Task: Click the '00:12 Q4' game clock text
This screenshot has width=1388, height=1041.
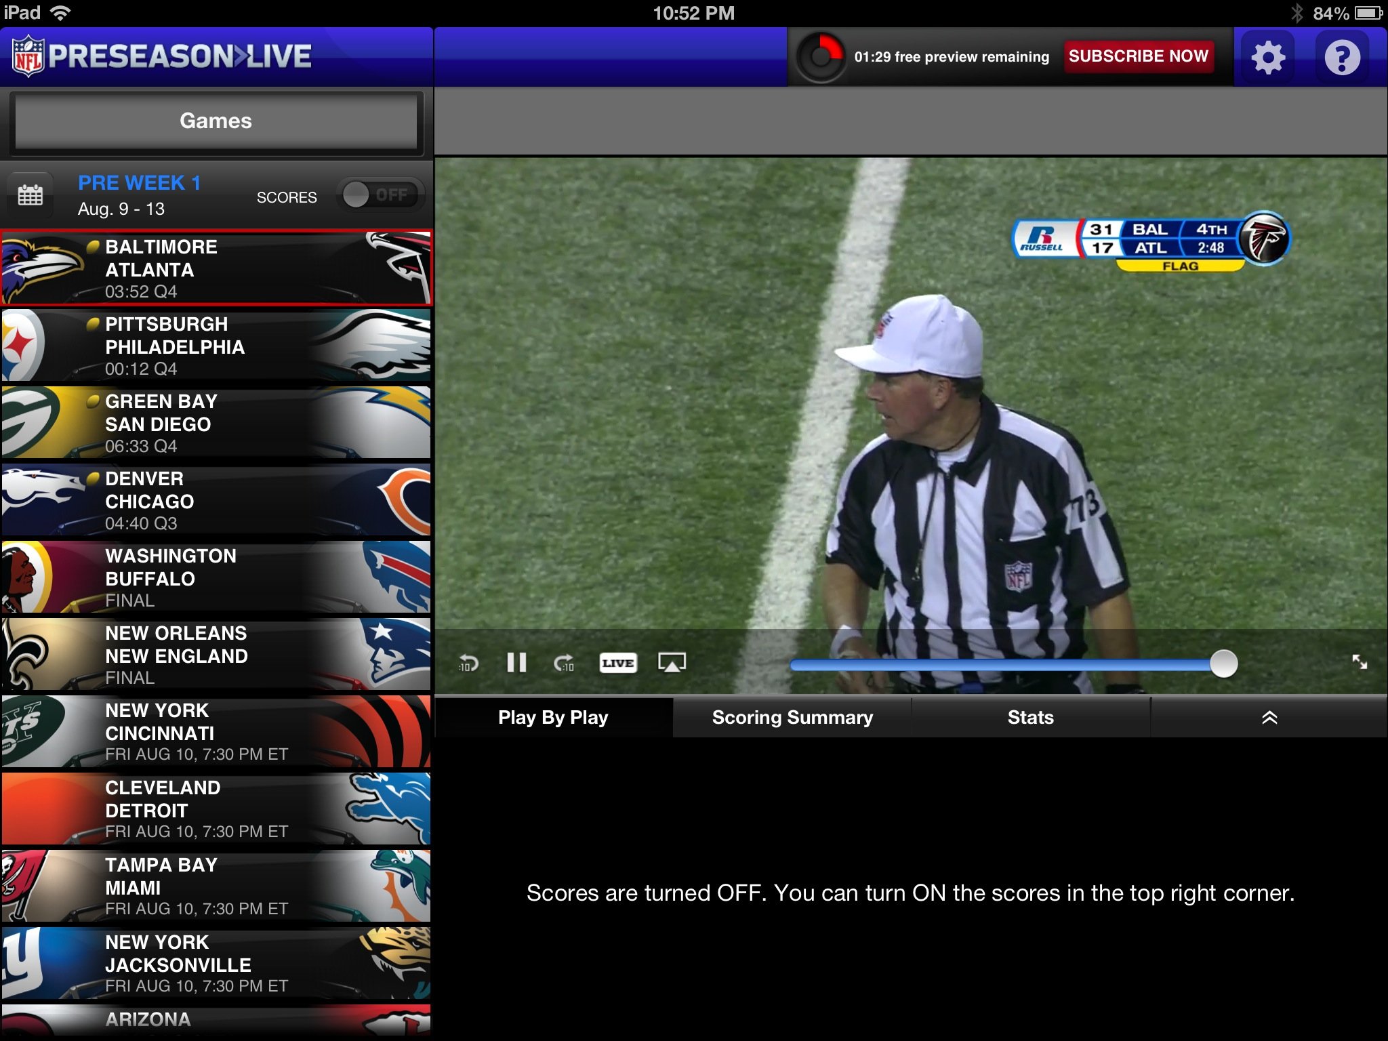Action: (x=141, y=369)
